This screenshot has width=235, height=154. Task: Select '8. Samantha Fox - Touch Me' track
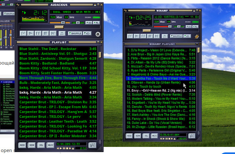point(161,78)
